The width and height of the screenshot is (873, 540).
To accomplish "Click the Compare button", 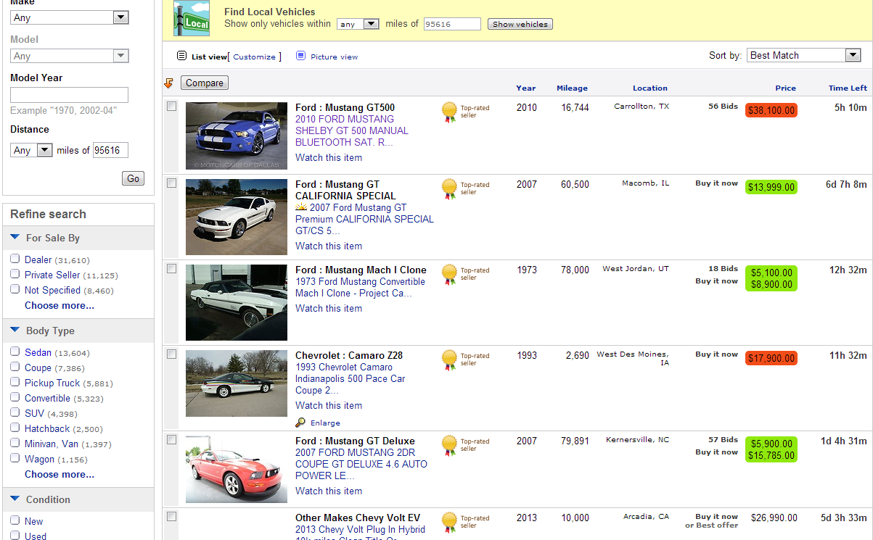I will (x=205, y=83).
